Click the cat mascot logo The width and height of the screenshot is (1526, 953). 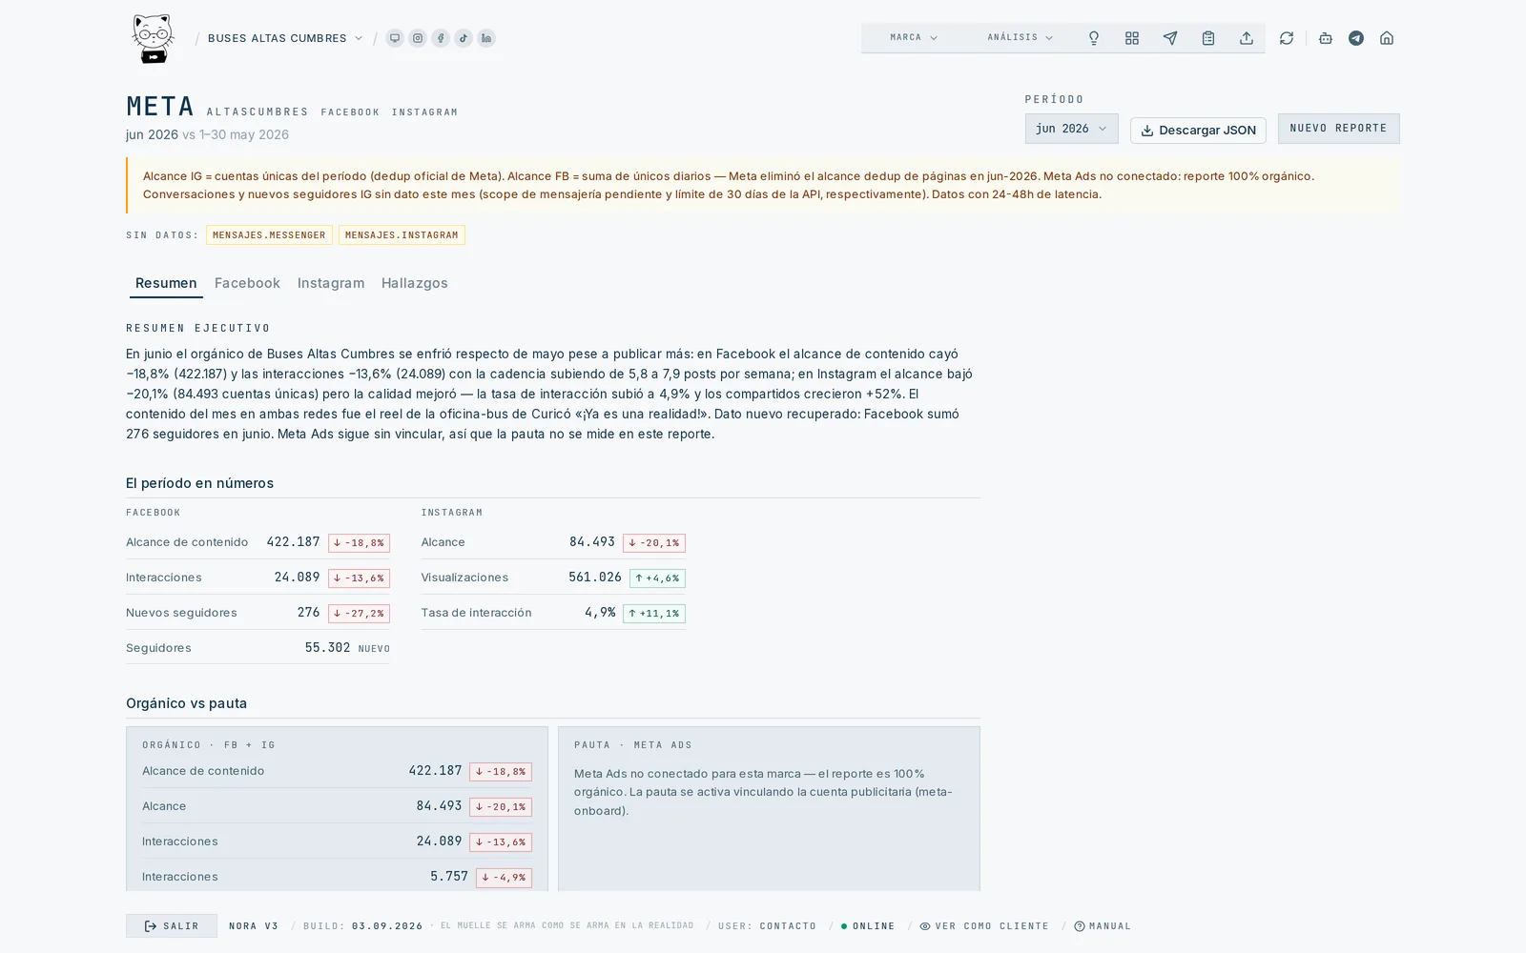pos(153,39)
